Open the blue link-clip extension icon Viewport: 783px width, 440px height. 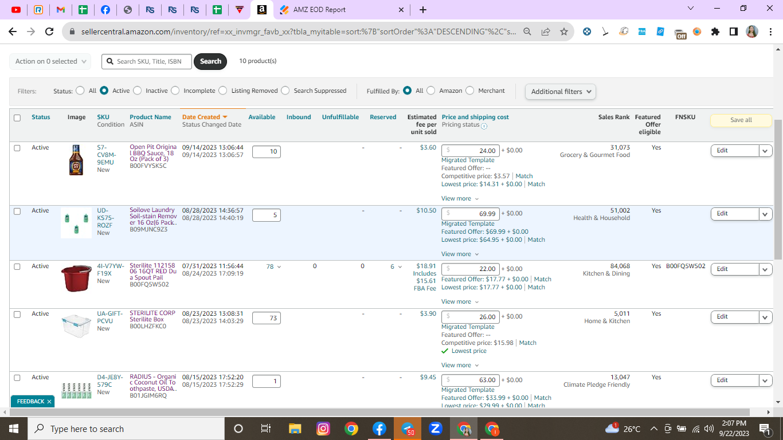660,32
